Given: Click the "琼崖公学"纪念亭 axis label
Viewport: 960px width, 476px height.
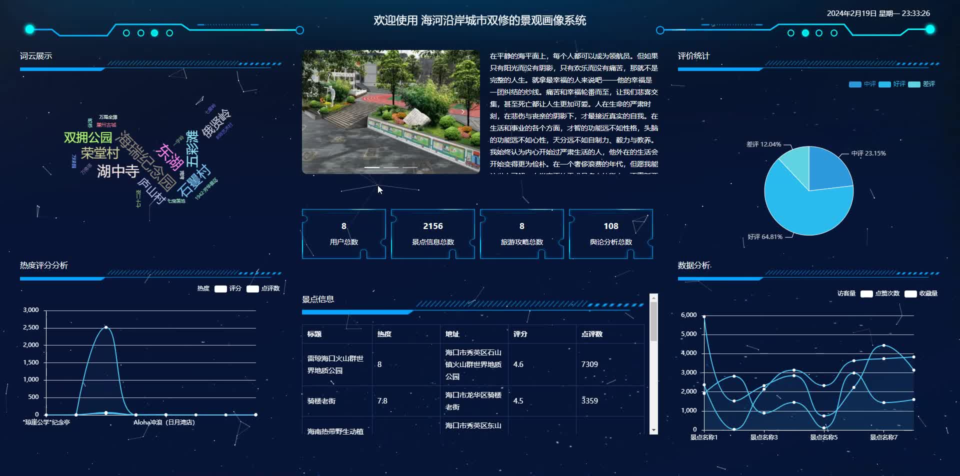Looking at the screenshot, I should click(46, 422).
